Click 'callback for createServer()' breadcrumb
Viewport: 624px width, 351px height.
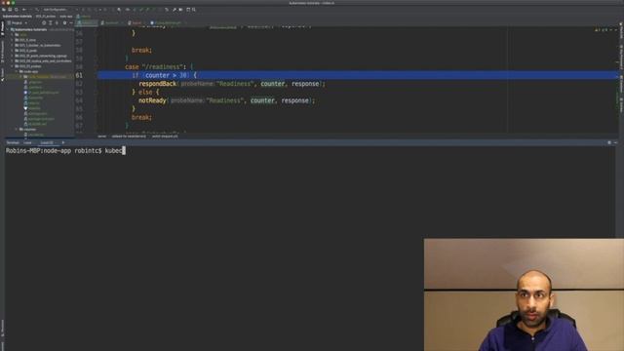(129, 136)
